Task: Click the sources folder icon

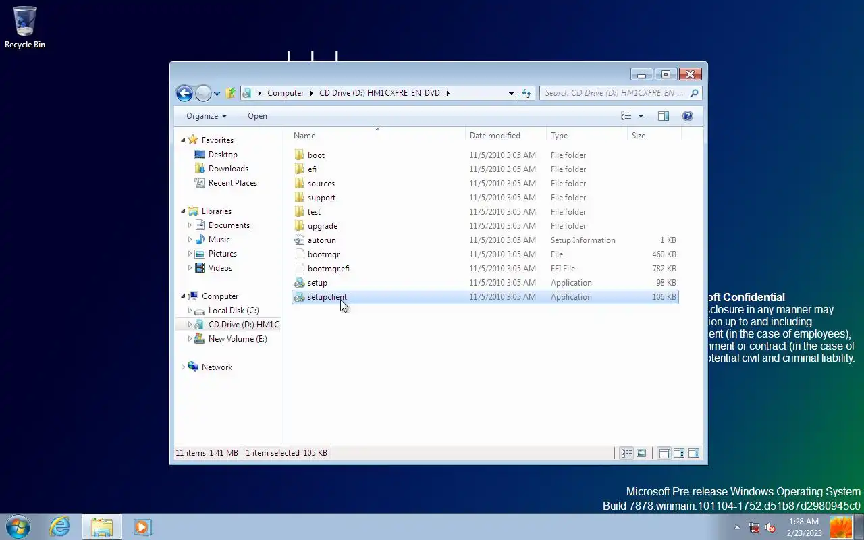Action: [300, 184]
